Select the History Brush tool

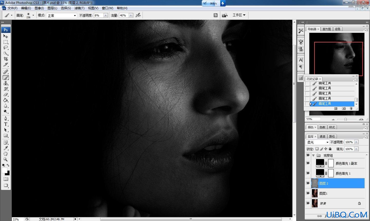click(6, 89)
